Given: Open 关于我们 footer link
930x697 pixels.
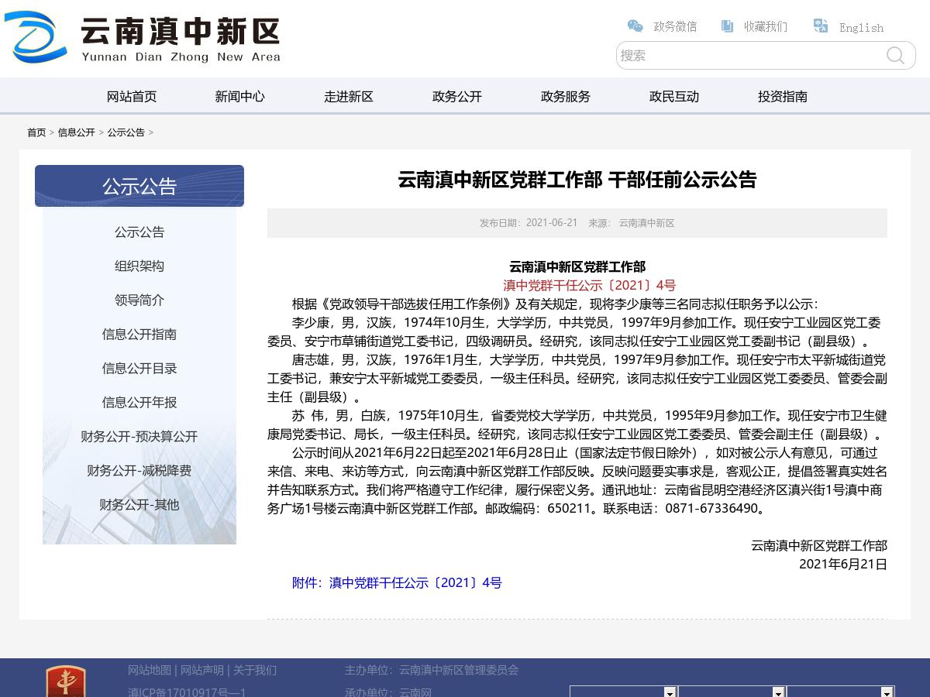Looking at the screenshot, I should click(255, 671).
